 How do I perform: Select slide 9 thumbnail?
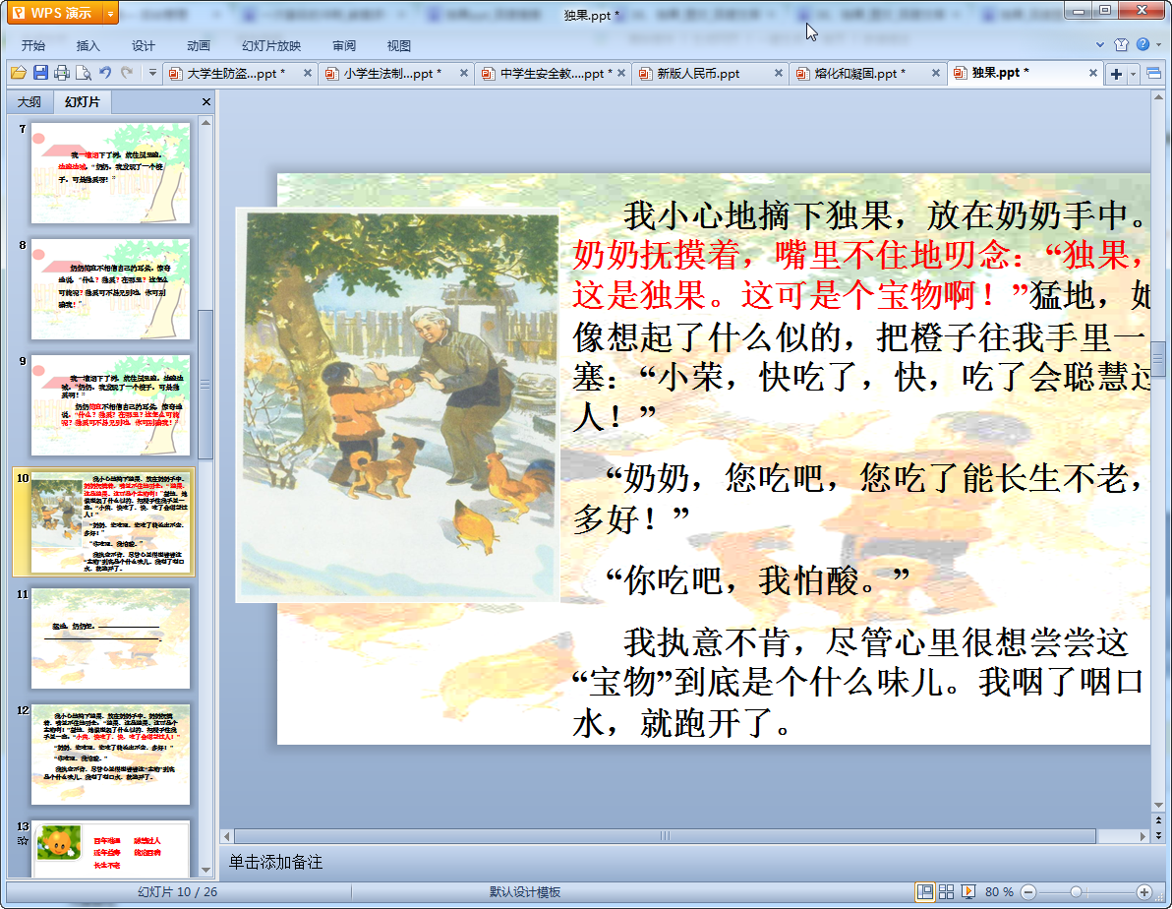(x=111, y=405)
